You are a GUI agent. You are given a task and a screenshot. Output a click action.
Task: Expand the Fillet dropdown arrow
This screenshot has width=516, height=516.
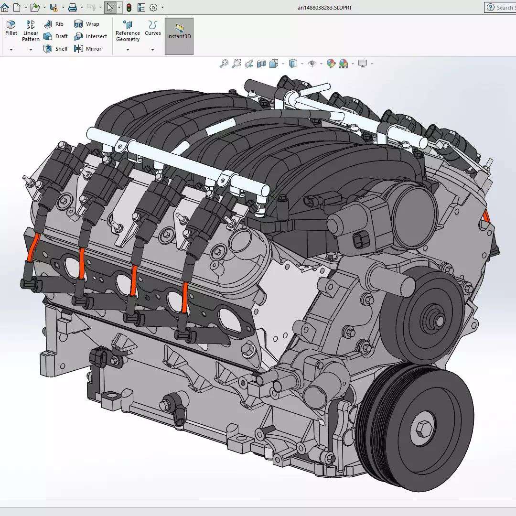point(11,50)
